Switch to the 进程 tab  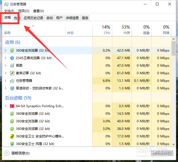coord(8,18)
